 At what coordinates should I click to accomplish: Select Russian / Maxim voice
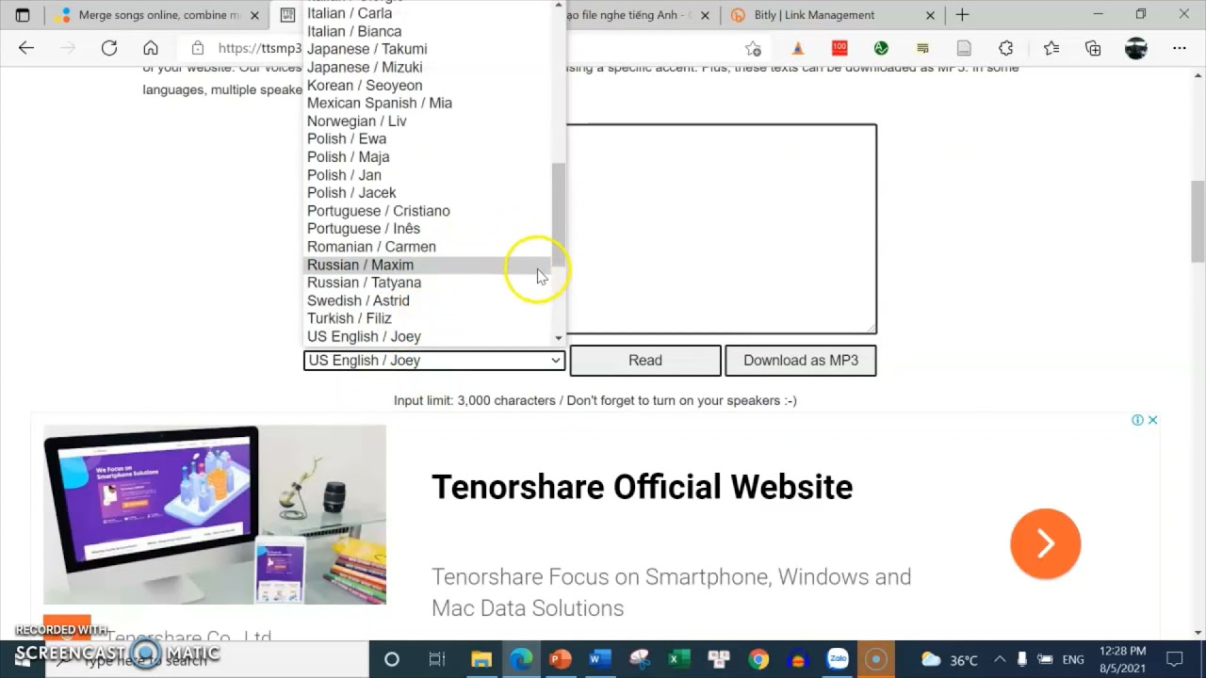(x=428, y=265)
